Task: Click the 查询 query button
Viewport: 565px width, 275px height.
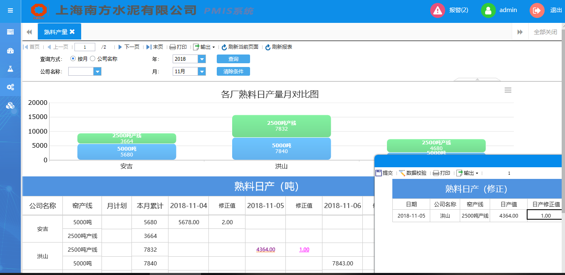Action: point(233,59)
